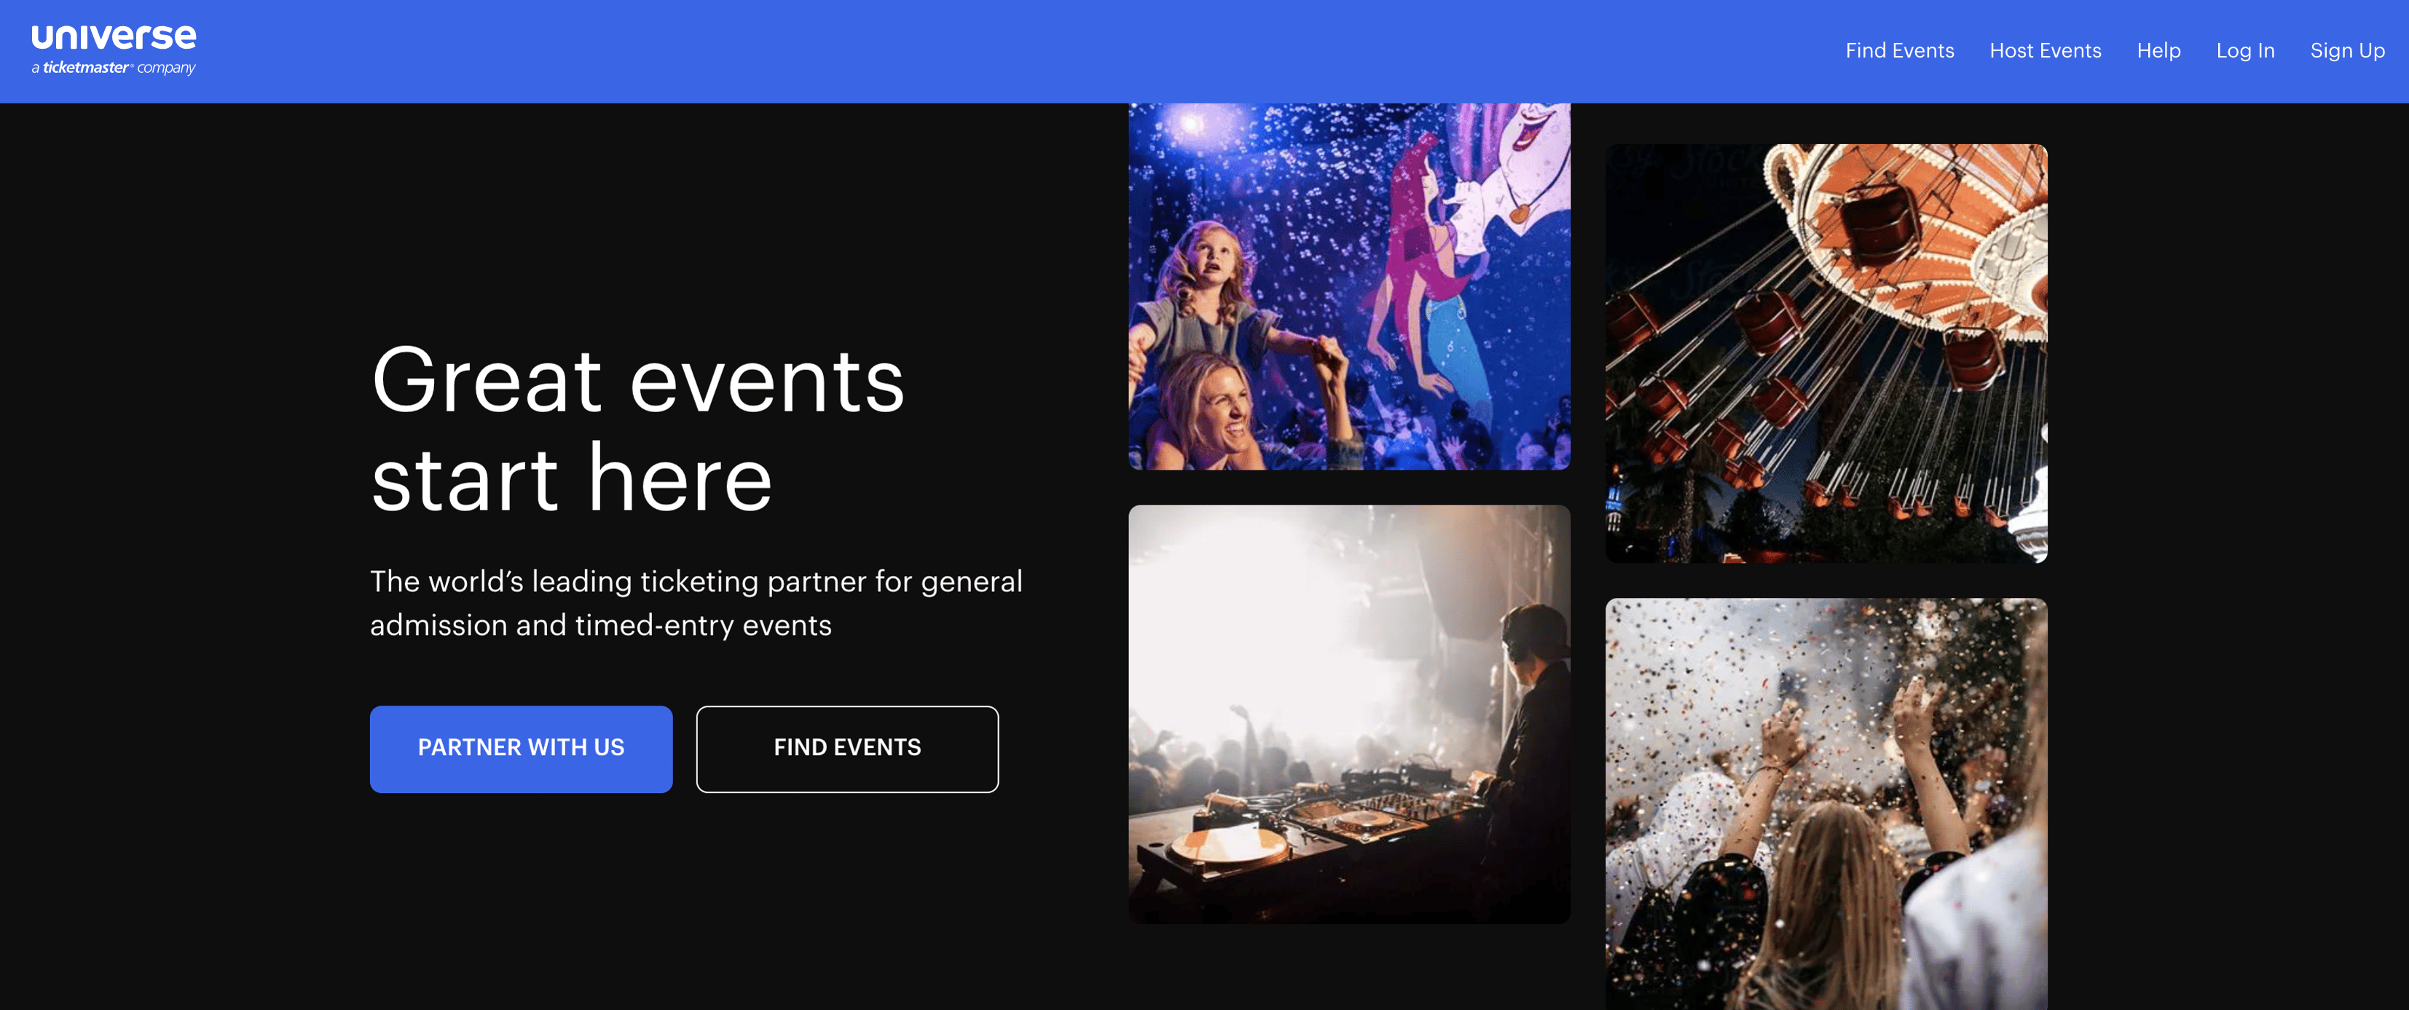Select Log In in header
The width and height of the screenshot is (2409, 1010).
[2244, 50]
